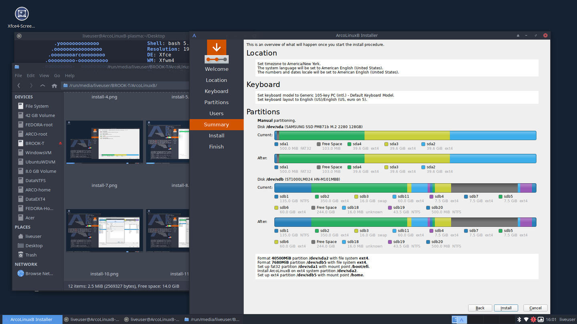Switch to /run/media/liveuser file manager in taskbar
Image resolution: width=577 pixels, height=324 pixels.
[212, 320]
